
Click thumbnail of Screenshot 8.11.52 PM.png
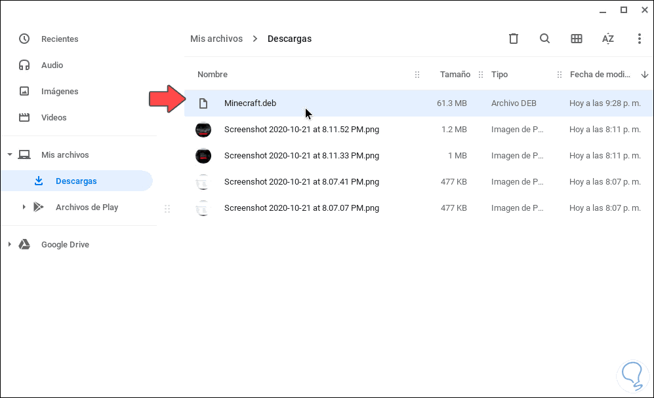point(203,130)
